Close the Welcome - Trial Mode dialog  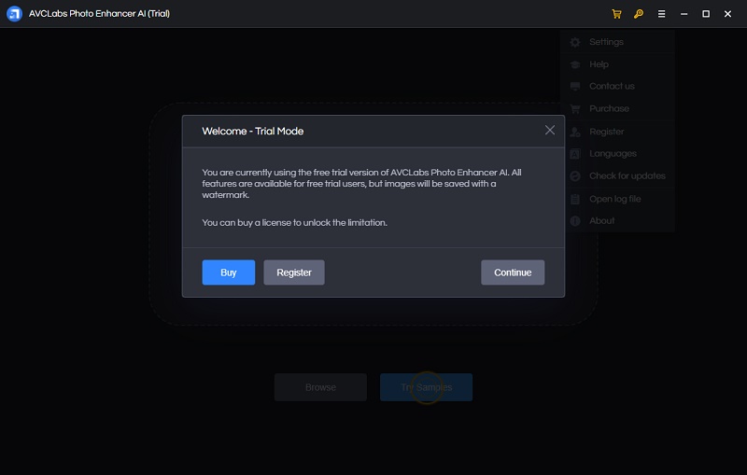(549, 130)
